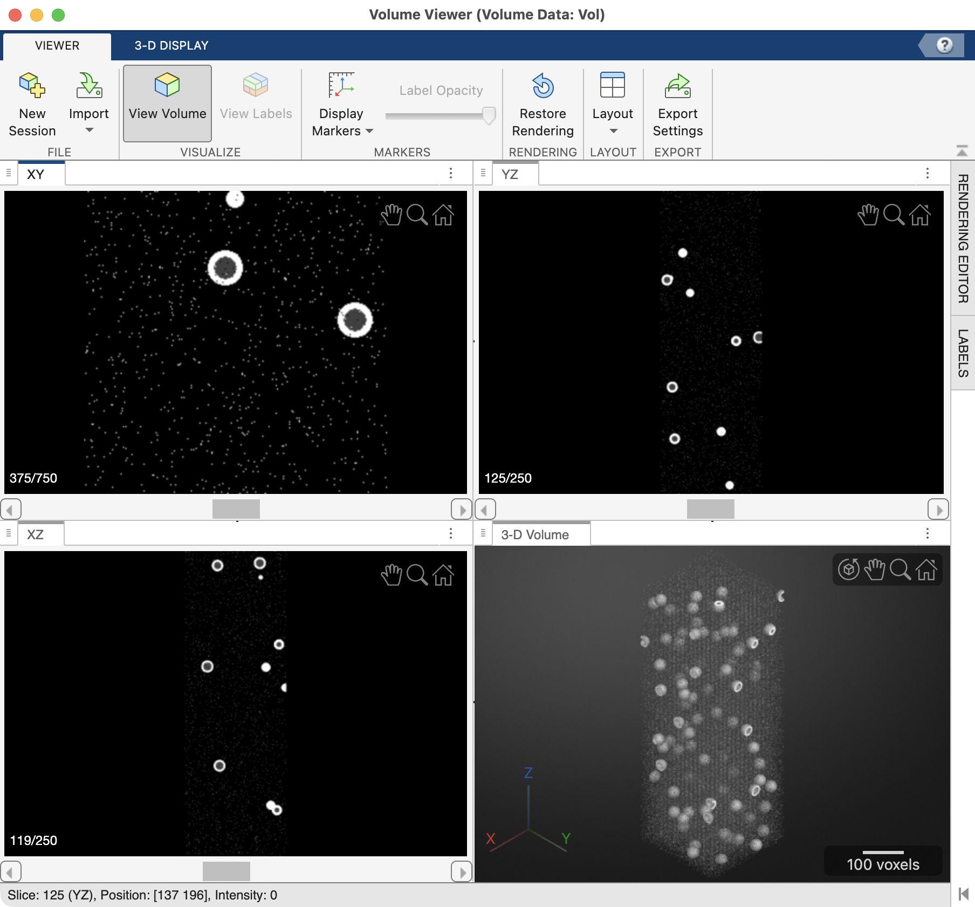Viewport: 975px width, 907px height.
Task: Expand the Display Markers dropdown
Action: pos(342,122)
